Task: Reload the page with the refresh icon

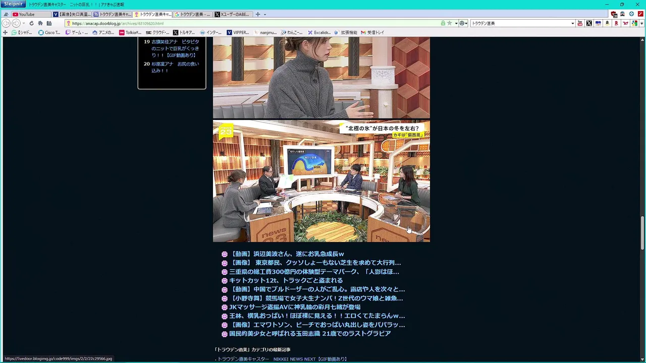Action: pos(31,23)
